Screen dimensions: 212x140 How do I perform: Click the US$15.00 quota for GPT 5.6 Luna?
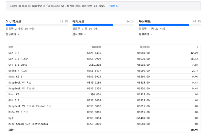143,65
